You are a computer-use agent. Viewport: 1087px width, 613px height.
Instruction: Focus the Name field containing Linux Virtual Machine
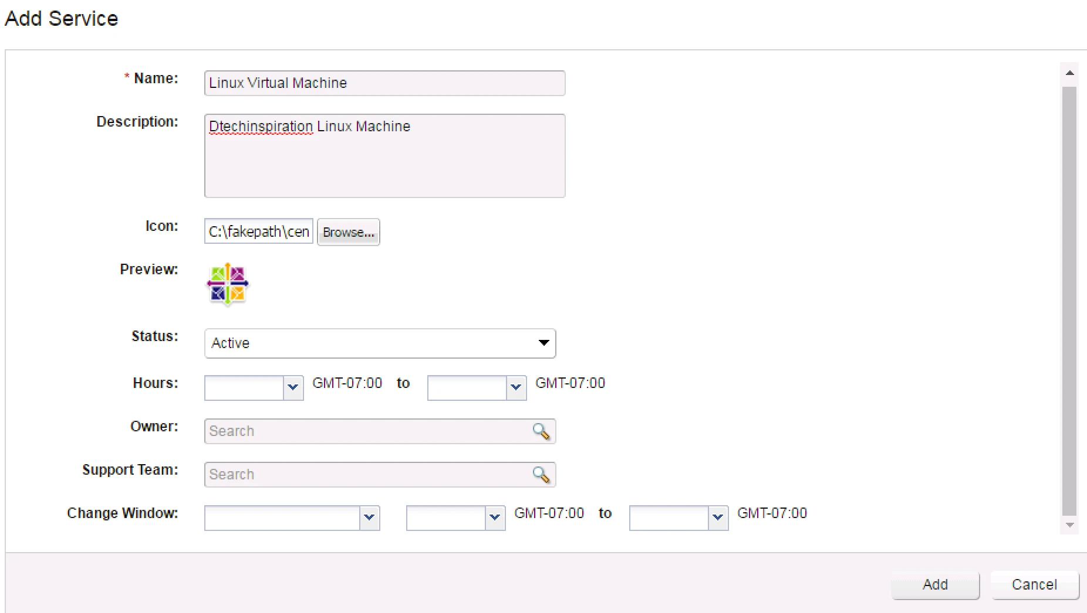pos(384,83)
